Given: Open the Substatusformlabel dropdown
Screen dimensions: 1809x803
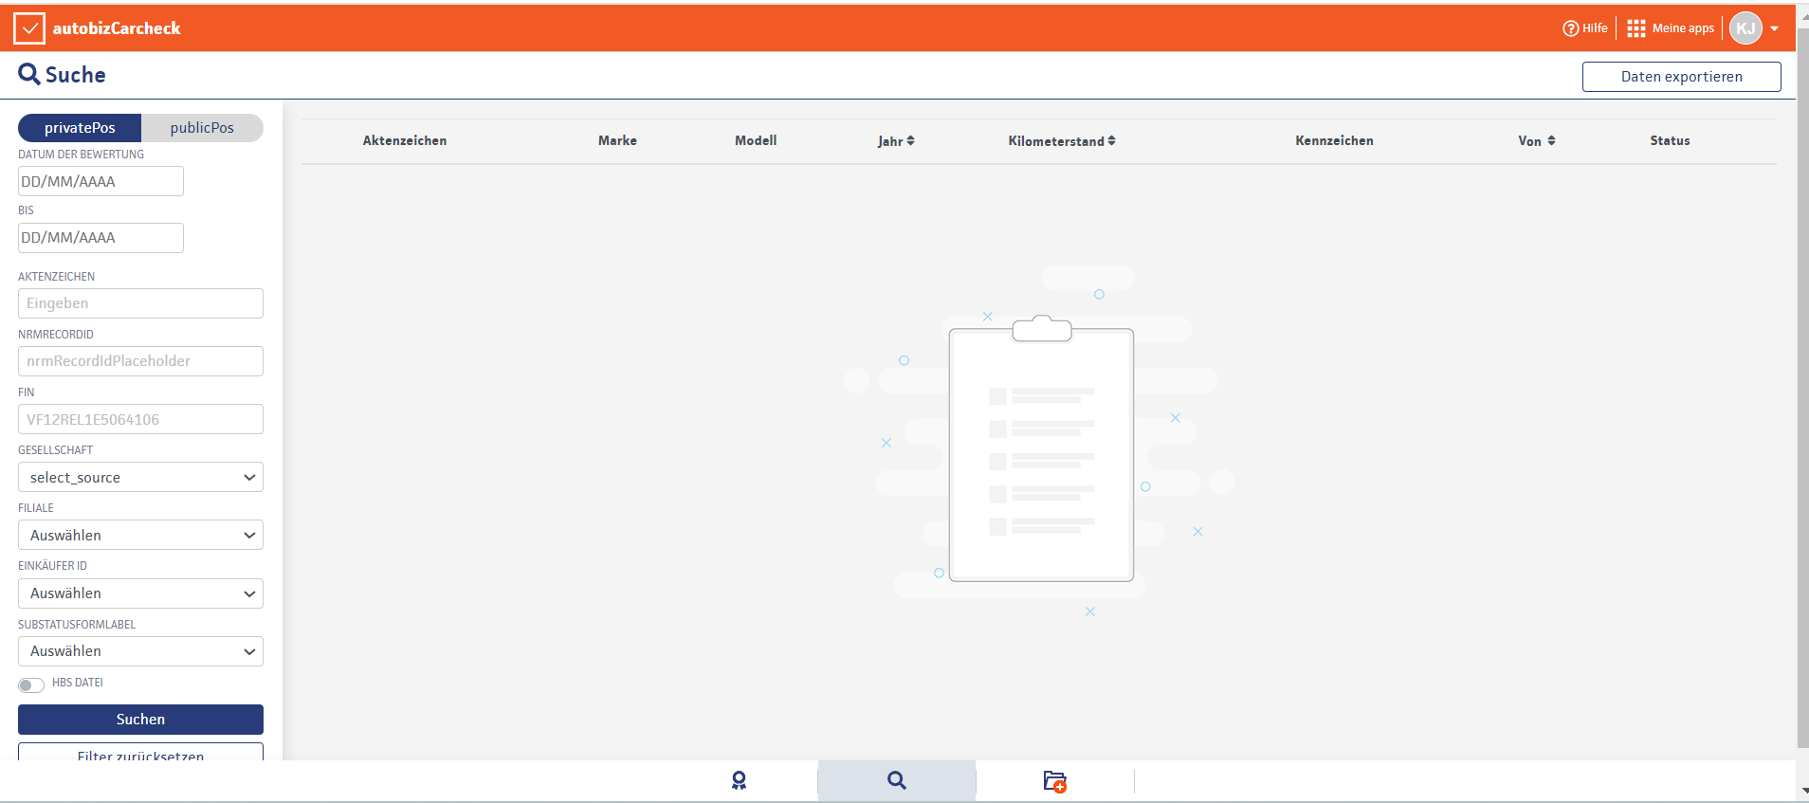Looking at the screenshot, I should (140, 651).
